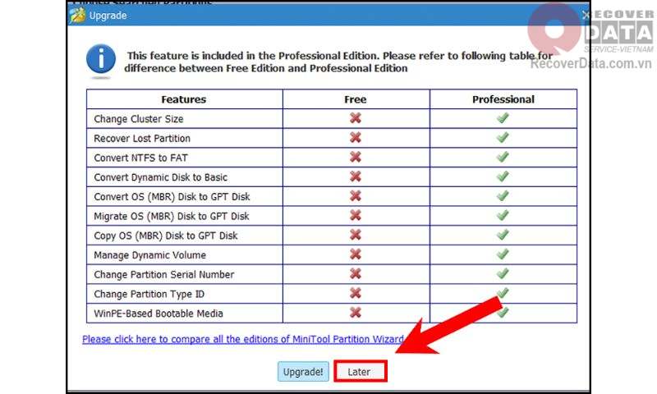This screenshot has height=394, width=657.
Task: Click red cross for WinPE-Based Bootable Media
Action: pyautogui.click(x=356, y=313)
